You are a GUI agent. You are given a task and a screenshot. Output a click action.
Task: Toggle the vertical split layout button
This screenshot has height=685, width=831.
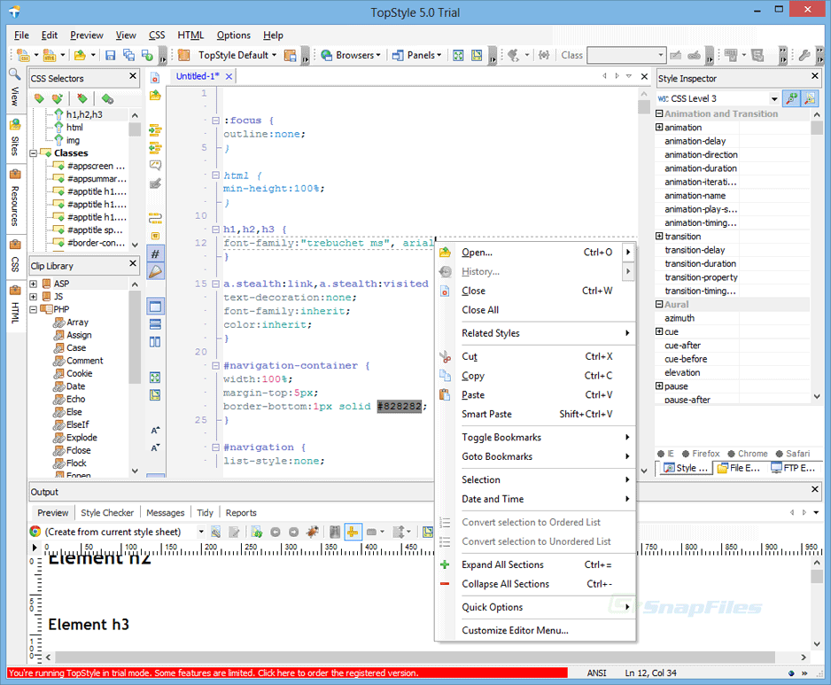[155, 342]
